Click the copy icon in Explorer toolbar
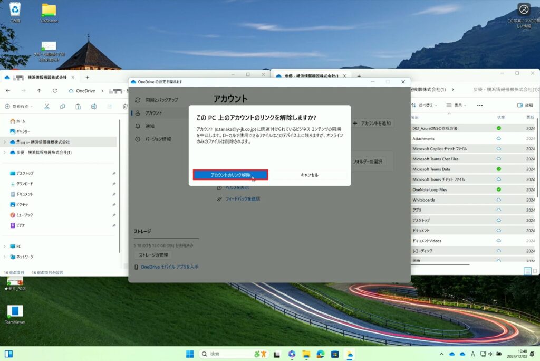This screenshot has width=540, height=361. pyautogui.click(x=62, y=107)
